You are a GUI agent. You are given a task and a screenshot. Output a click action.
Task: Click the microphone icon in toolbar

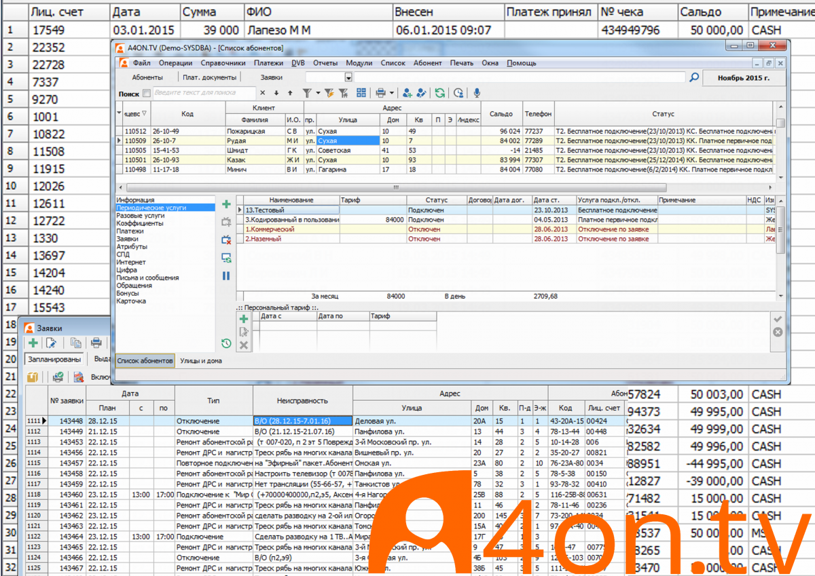(x=477, y=93)
